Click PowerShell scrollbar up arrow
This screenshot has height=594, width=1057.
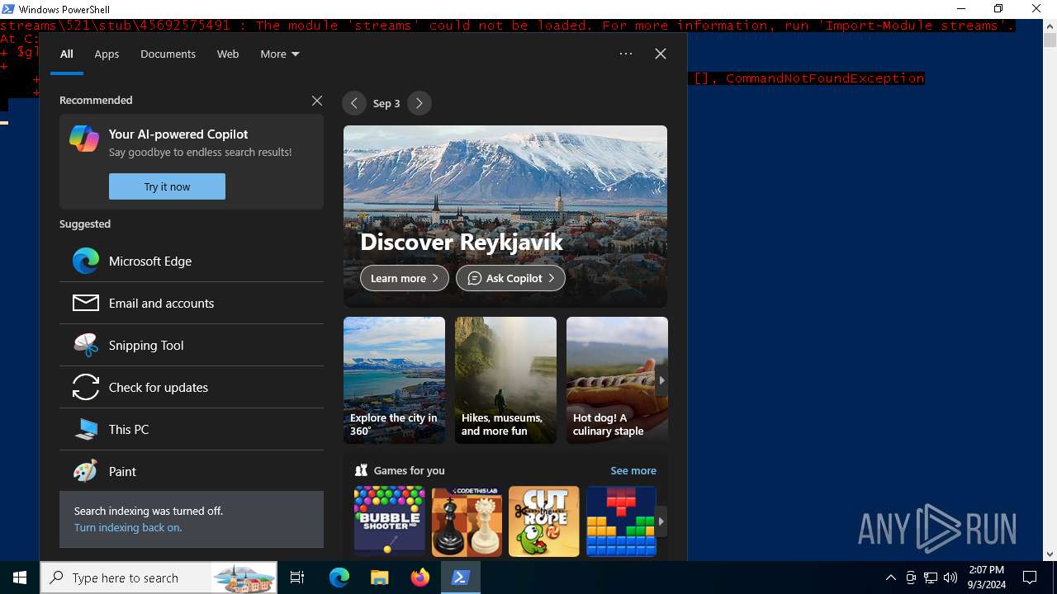click(1050, 26)
